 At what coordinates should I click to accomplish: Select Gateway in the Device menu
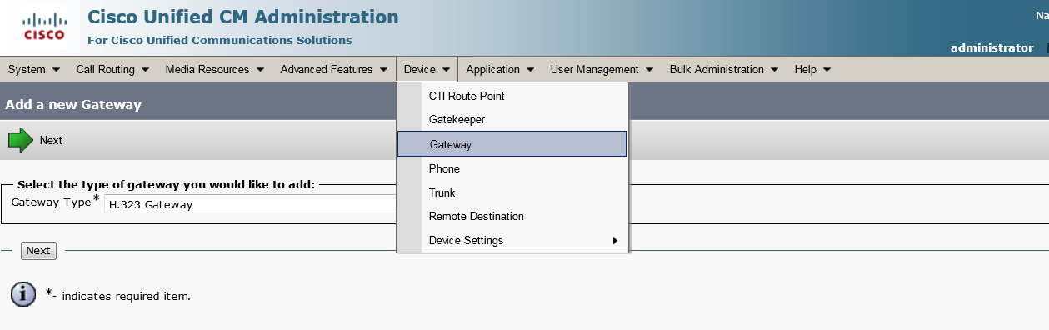pos(512,144)
